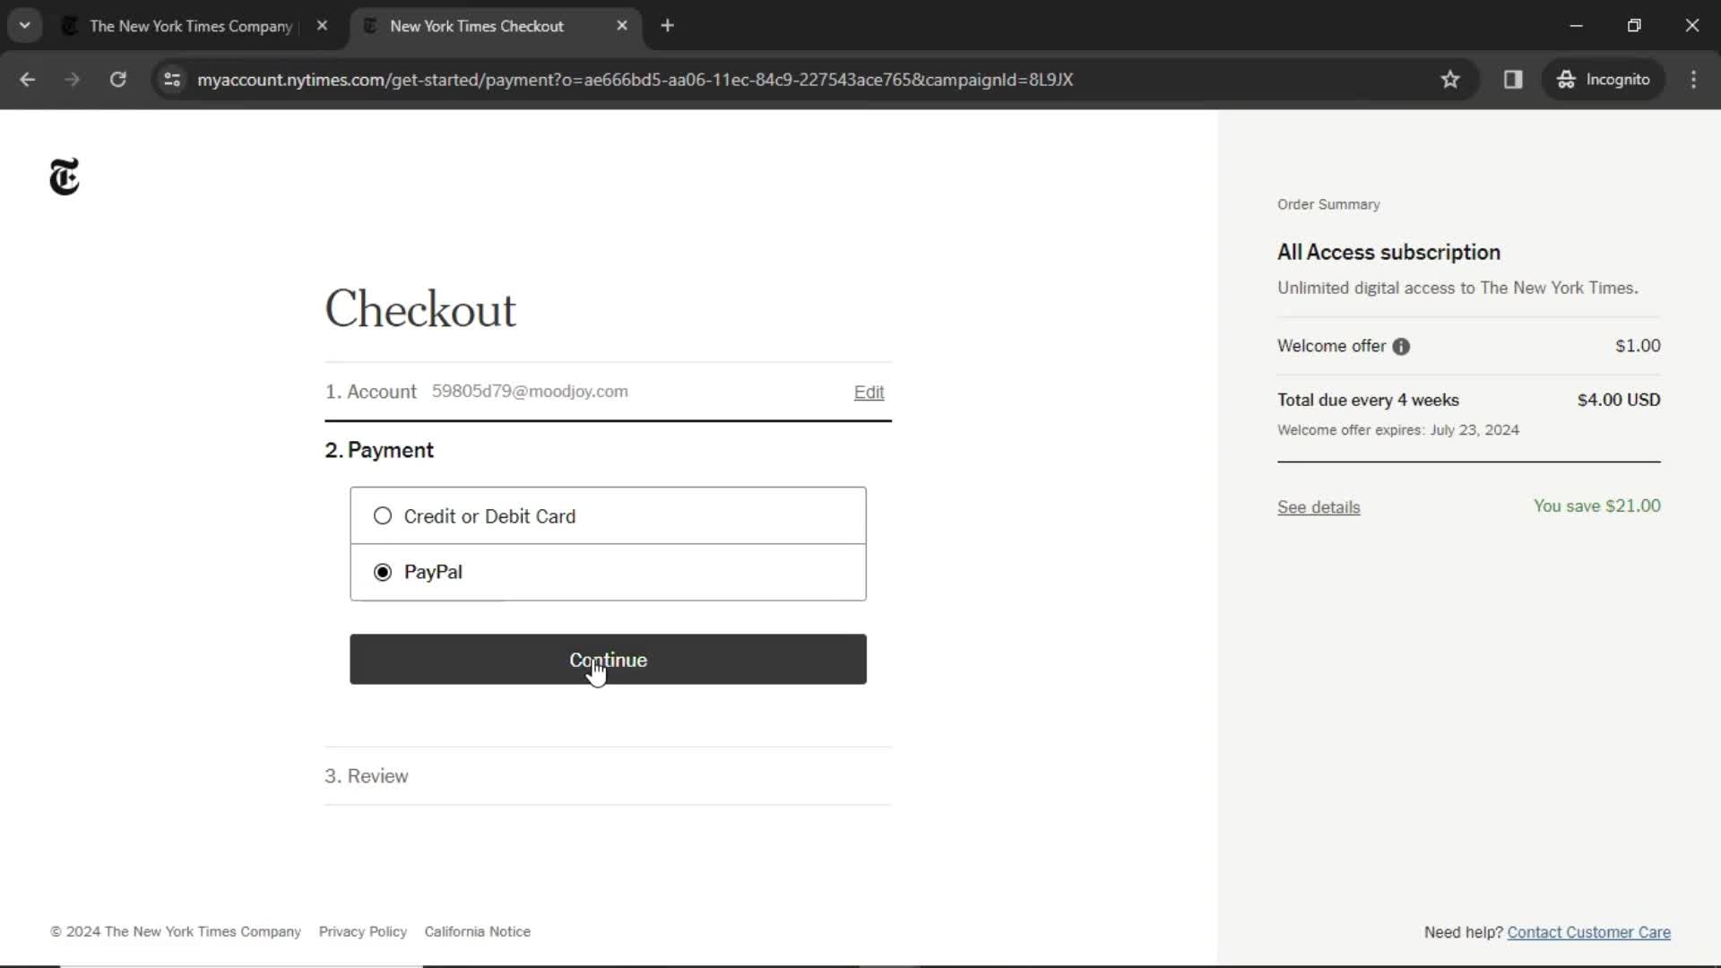Click the reload page icon
Image resolution: width=1721 pixels, height=968 pixels.
(x=117, y=79)
